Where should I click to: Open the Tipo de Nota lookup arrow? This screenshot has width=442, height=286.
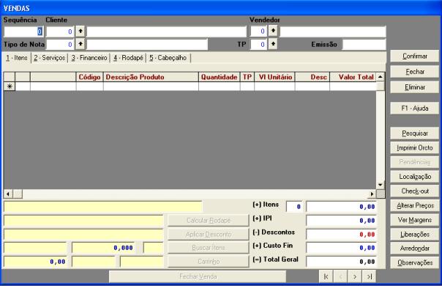pos(80,44)
